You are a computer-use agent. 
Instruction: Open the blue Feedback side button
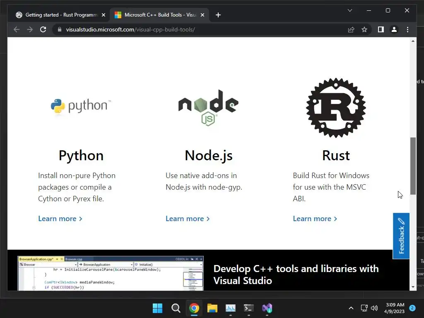pyautogui.click(x=401, y=236)
